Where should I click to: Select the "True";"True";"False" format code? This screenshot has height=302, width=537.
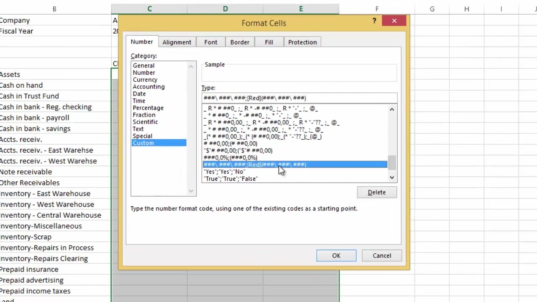(x=295, y=179)
